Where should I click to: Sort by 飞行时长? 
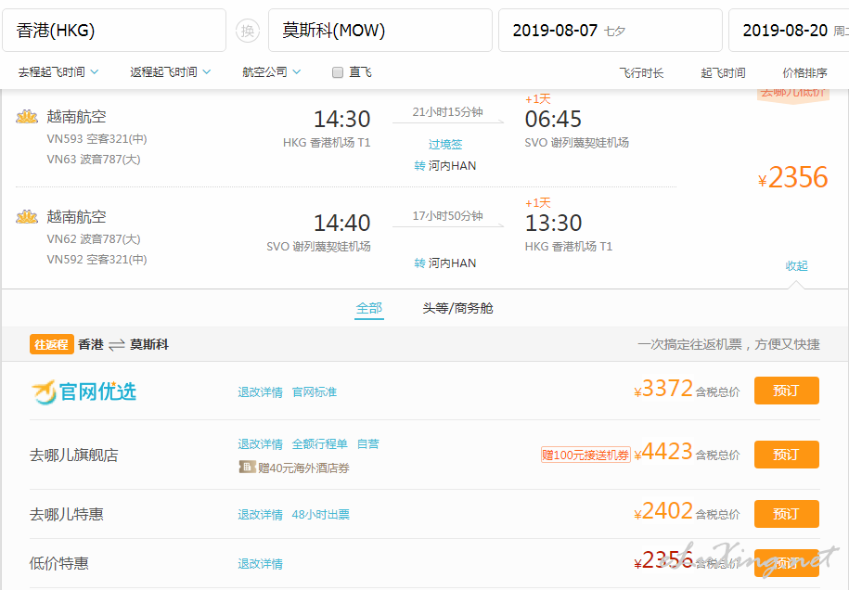(641, 72)
